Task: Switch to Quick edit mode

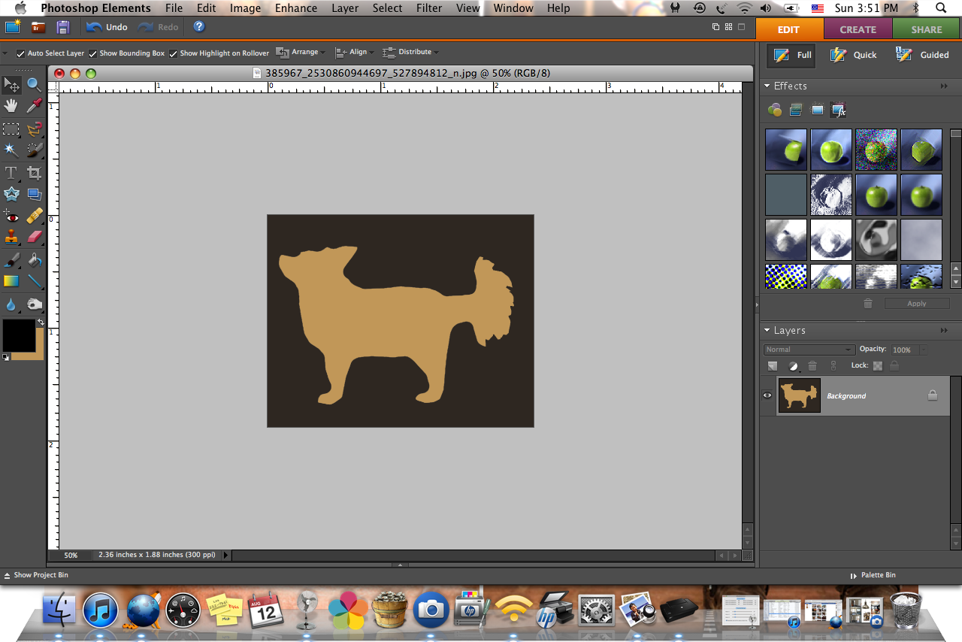Action: [x=855, y=55]
